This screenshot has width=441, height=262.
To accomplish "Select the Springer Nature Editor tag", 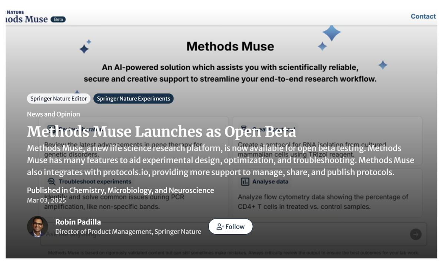I will [59, 99].
